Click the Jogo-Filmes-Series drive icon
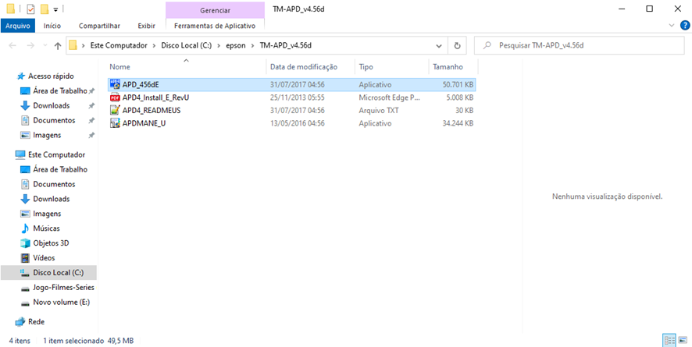This screenshot has height=347, width=692. point(25,288)
